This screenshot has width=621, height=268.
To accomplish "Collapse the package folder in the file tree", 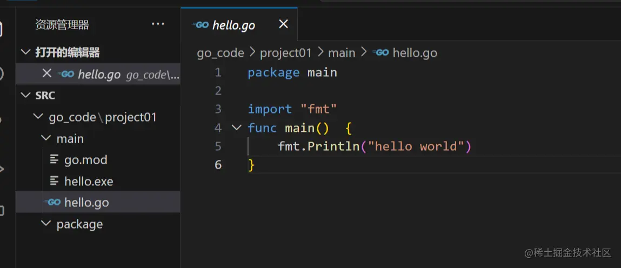I will tap(46, 224).
